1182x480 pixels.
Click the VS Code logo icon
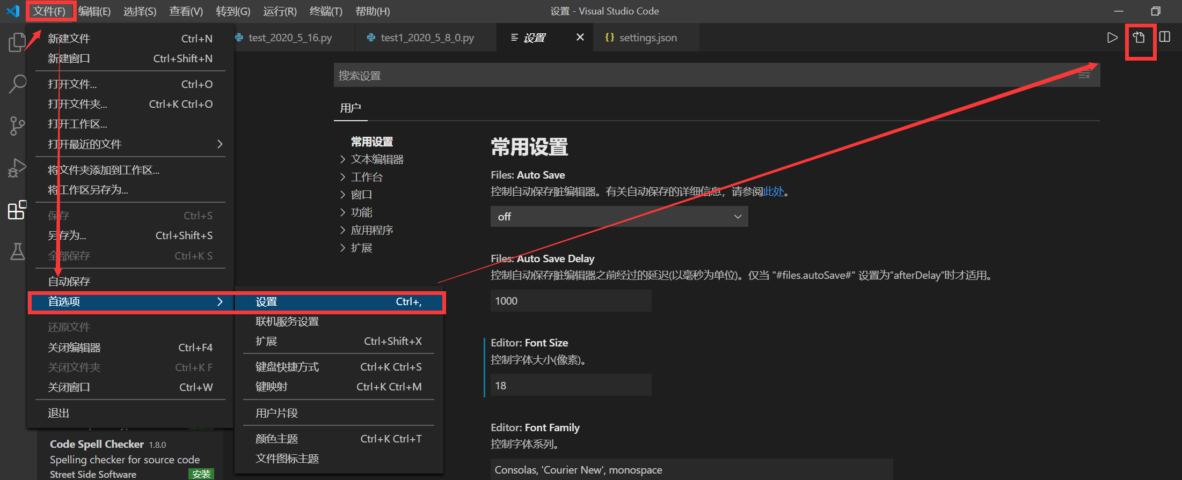point(13,11)
